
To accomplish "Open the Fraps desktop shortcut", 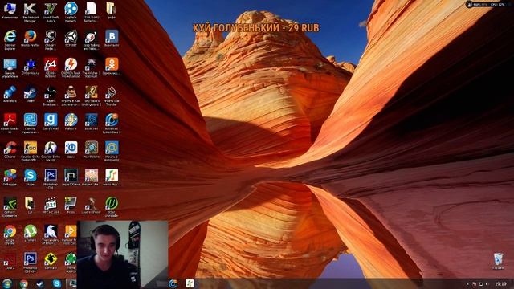I will [x=71, y=206].
